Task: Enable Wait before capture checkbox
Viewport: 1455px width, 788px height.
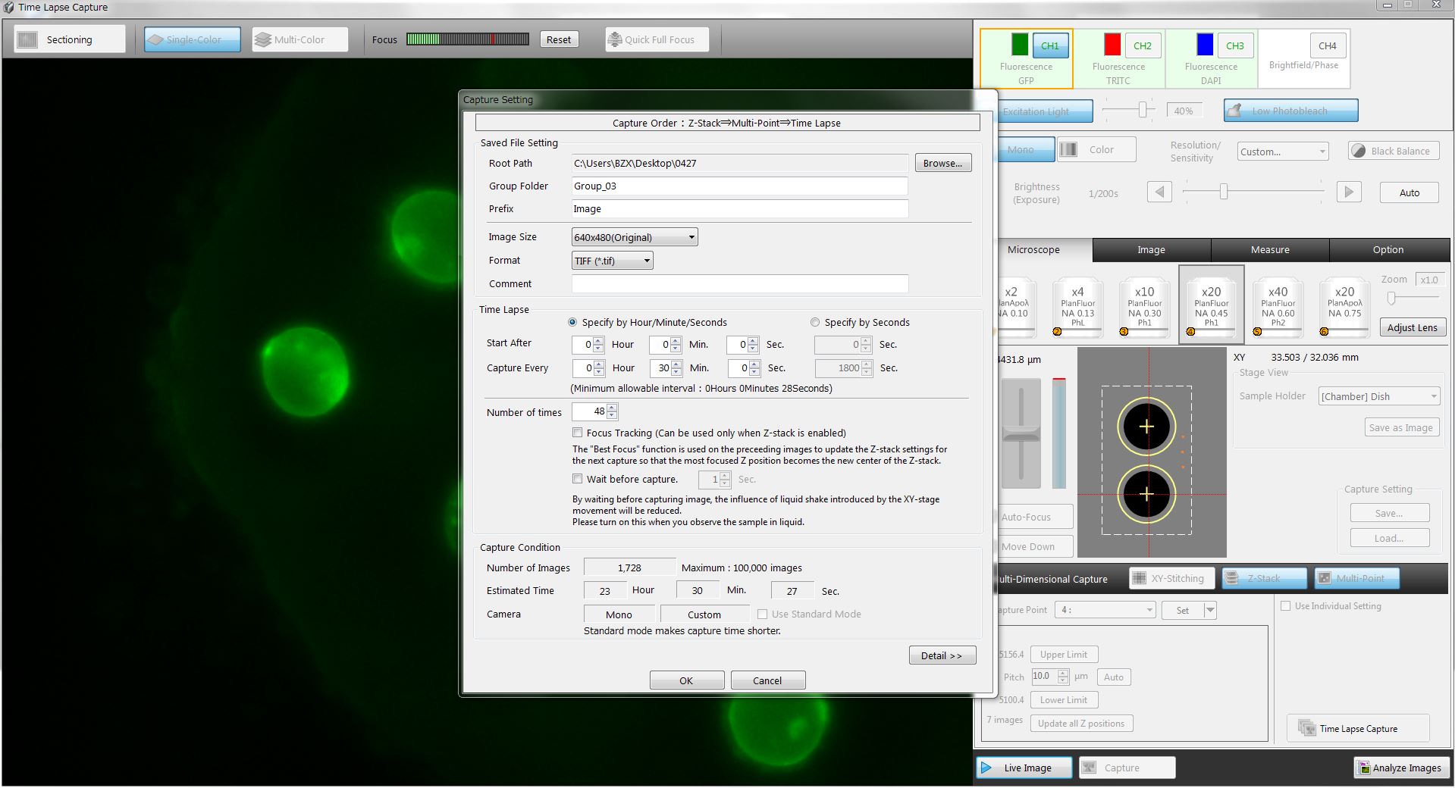Action: [578, 479]
